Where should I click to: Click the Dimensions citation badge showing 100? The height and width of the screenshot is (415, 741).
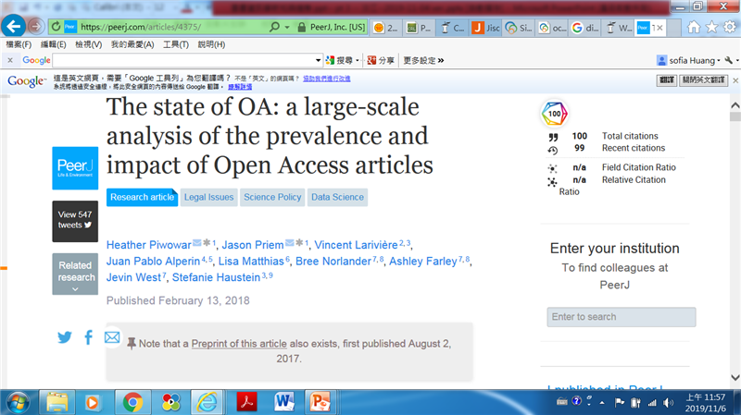coord(554,115)
